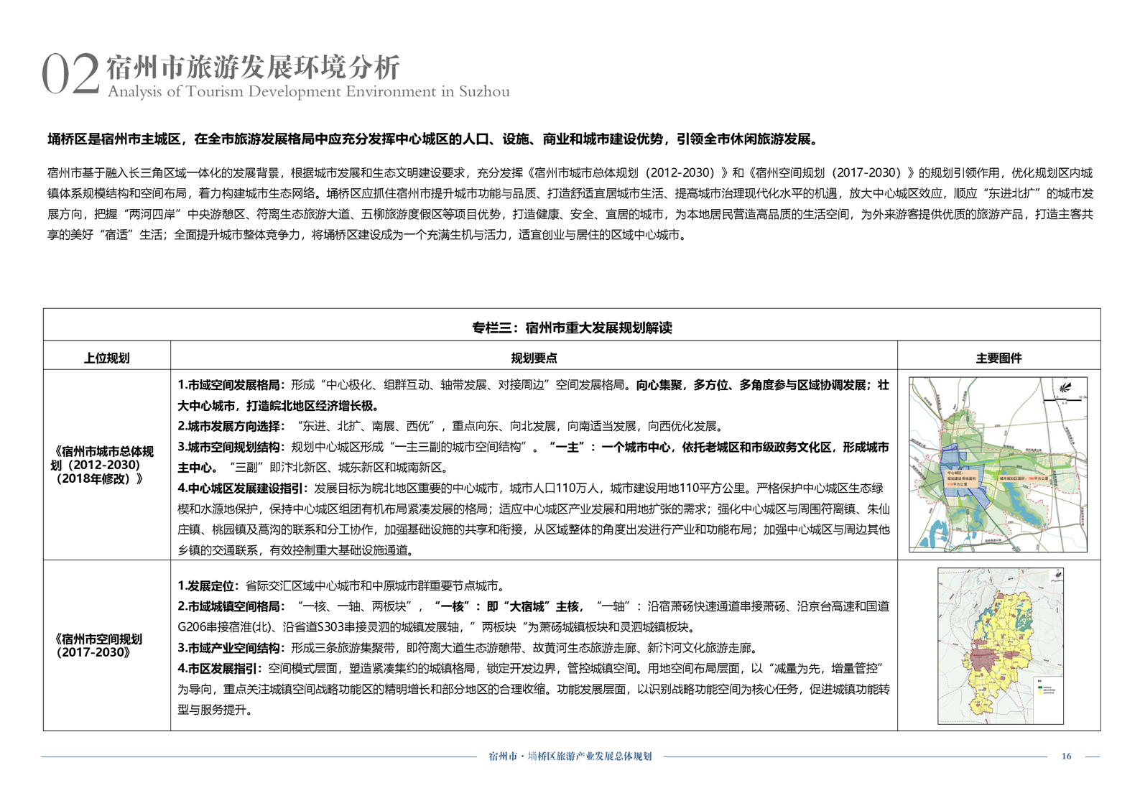Click the bold summary sentence starting 埇桥区是宿州市主城区
This screenshot has height=806, width=1140.
click(x=432, y=139)
